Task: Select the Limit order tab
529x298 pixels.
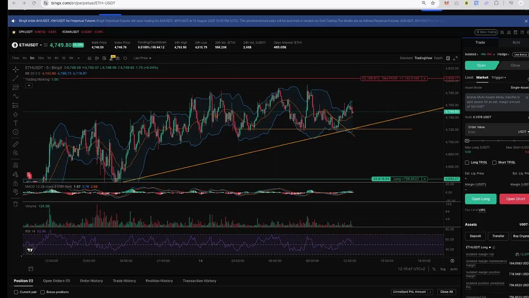Action: [x=469, y=77]
